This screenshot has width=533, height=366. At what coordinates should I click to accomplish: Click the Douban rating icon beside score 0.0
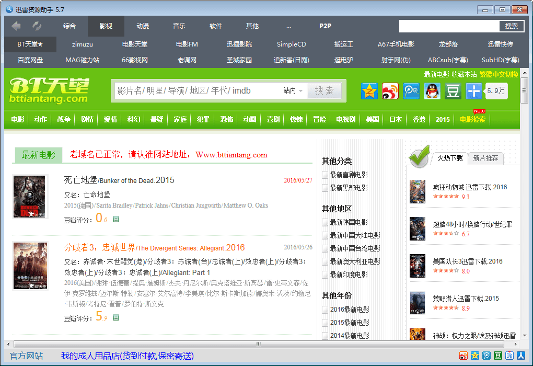coord(116,219)
